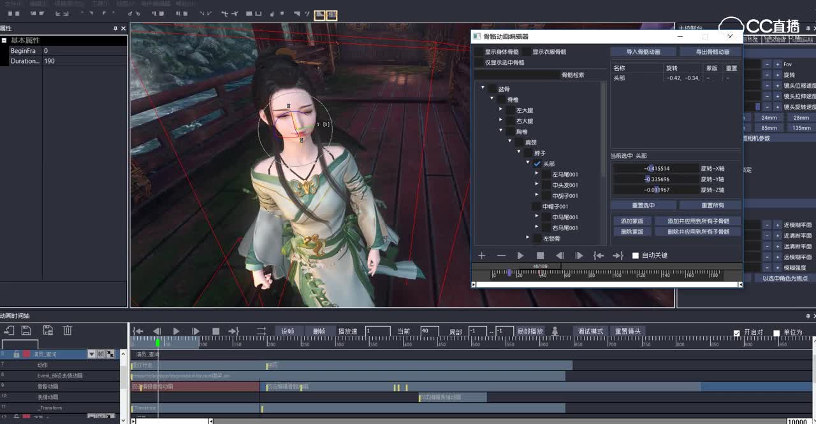Pin the 属性 properties panel
The width and height of the screenshot is (816, 424).
[x=115, y=28]
